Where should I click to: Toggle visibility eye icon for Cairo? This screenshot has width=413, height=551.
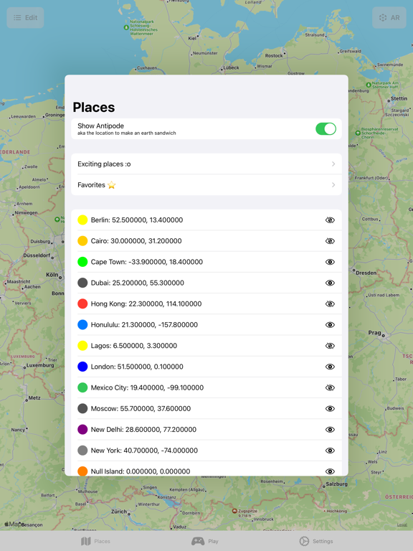[330, 241]
